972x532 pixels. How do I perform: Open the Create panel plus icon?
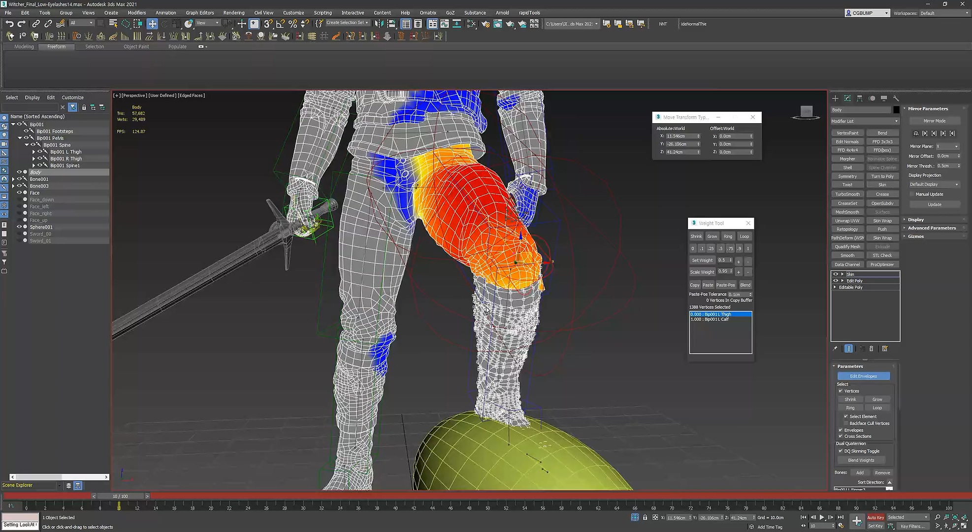click(835, 99)
